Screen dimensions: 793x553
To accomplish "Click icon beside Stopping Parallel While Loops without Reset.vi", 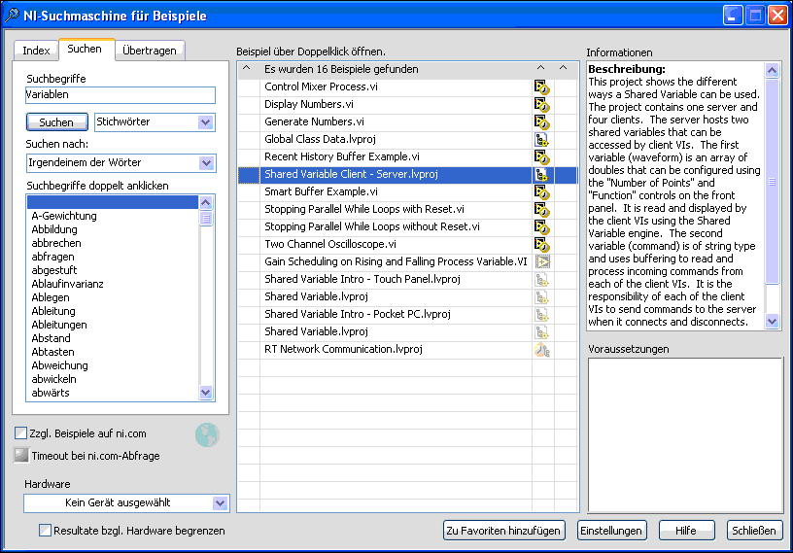I will pos(541,227).
